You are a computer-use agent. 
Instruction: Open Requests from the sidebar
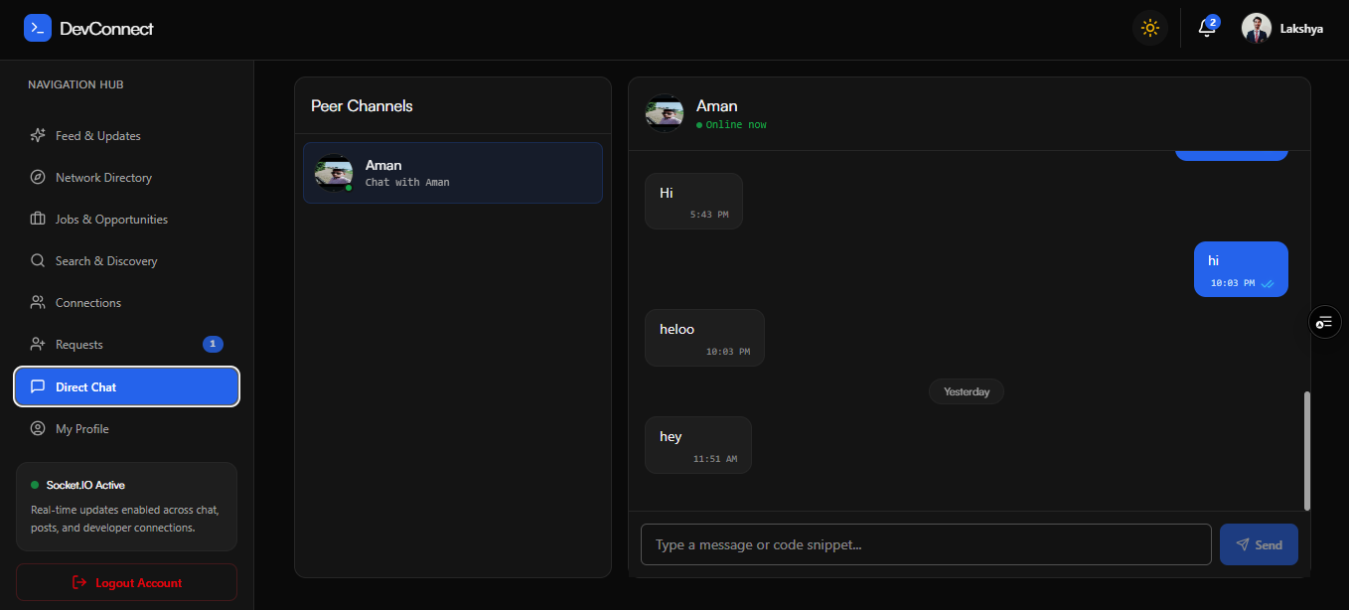126,345
